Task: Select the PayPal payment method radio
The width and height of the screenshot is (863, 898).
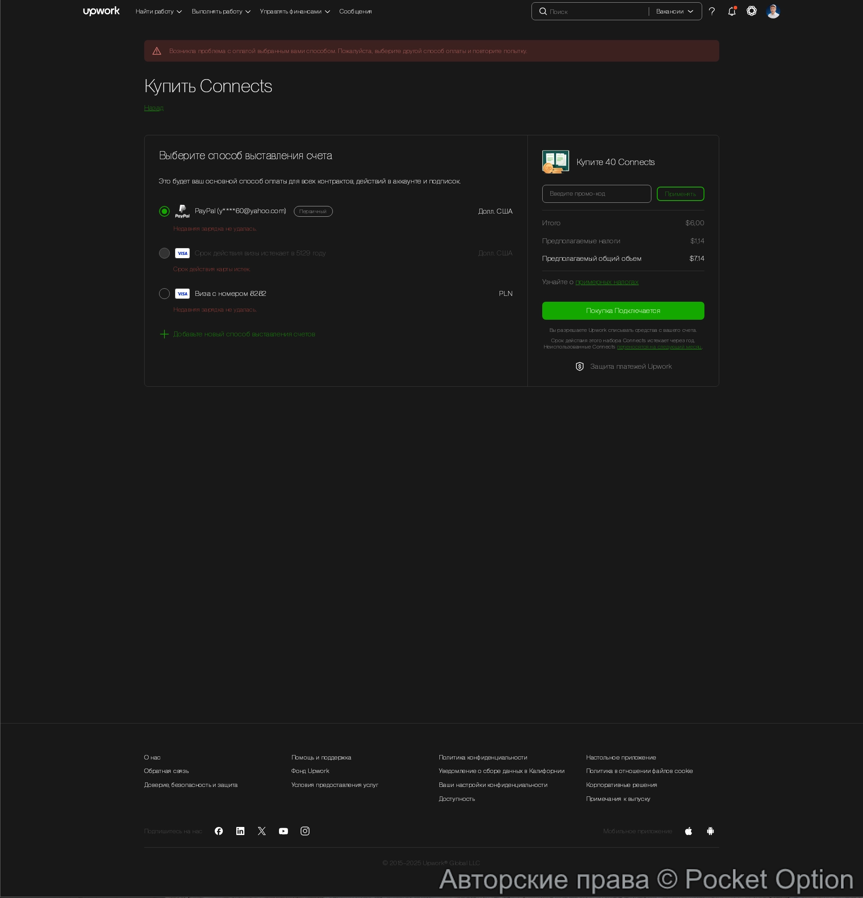Action: pos(164,211)
